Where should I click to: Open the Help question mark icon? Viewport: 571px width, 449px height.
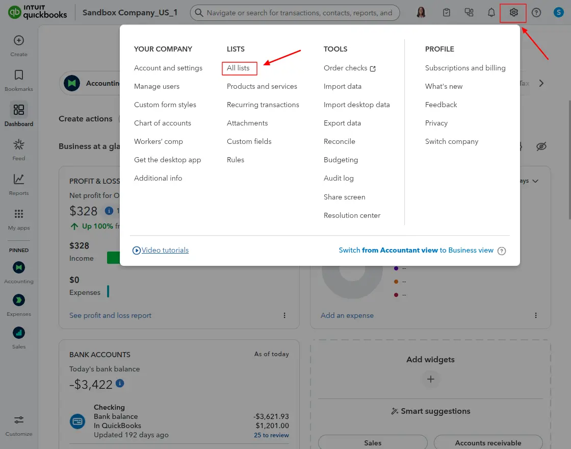[536, 13]
